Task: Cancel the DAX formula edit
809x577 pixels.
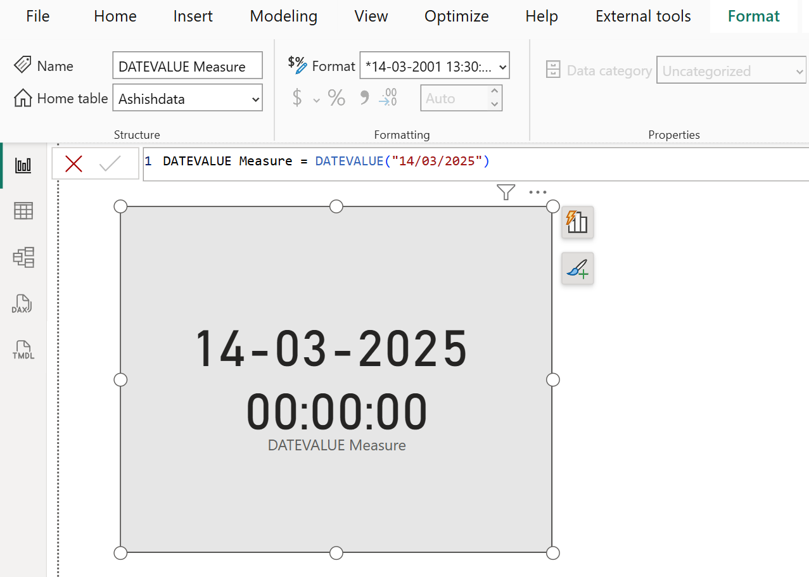Action: point(73,163)
